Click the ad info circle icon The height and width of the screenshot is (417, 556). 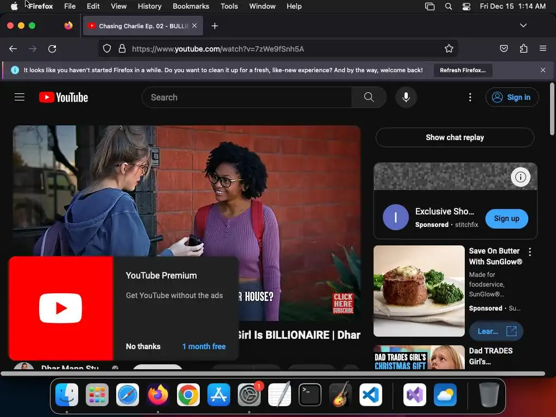point(521,176)
